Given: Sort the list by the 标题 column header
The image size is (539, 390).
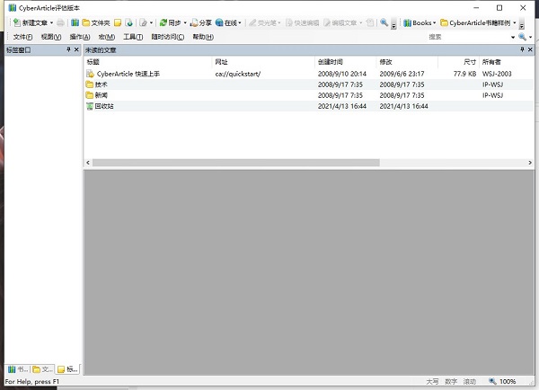Looking at the screenshot, I should click(x=148, y=62).
